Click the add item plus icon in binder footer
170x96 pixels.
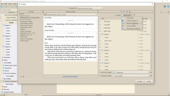coord(2,95)
